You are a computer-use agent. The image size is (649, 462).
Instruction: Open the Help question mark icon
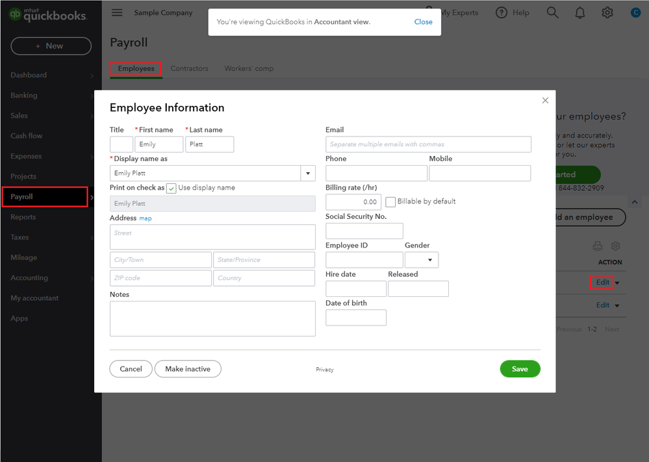(x=502, y=12)
